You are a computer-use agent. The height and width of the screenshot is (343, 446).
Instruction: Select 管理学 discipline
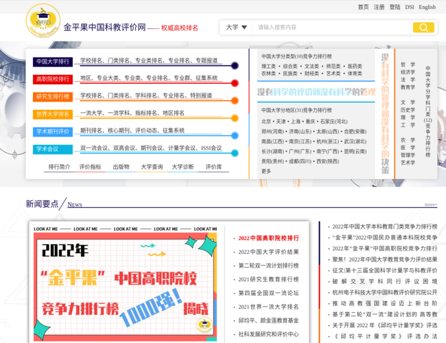[x=408, y=155]
